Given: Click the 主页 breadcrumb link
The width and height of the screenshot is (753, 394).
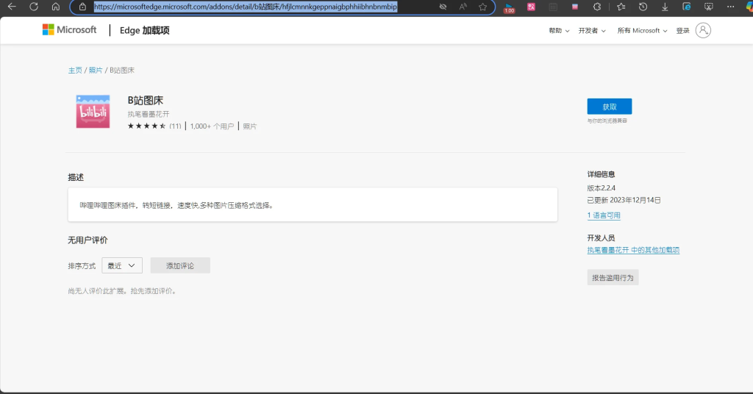Looking at the screenshot, I should pos(75,71).
